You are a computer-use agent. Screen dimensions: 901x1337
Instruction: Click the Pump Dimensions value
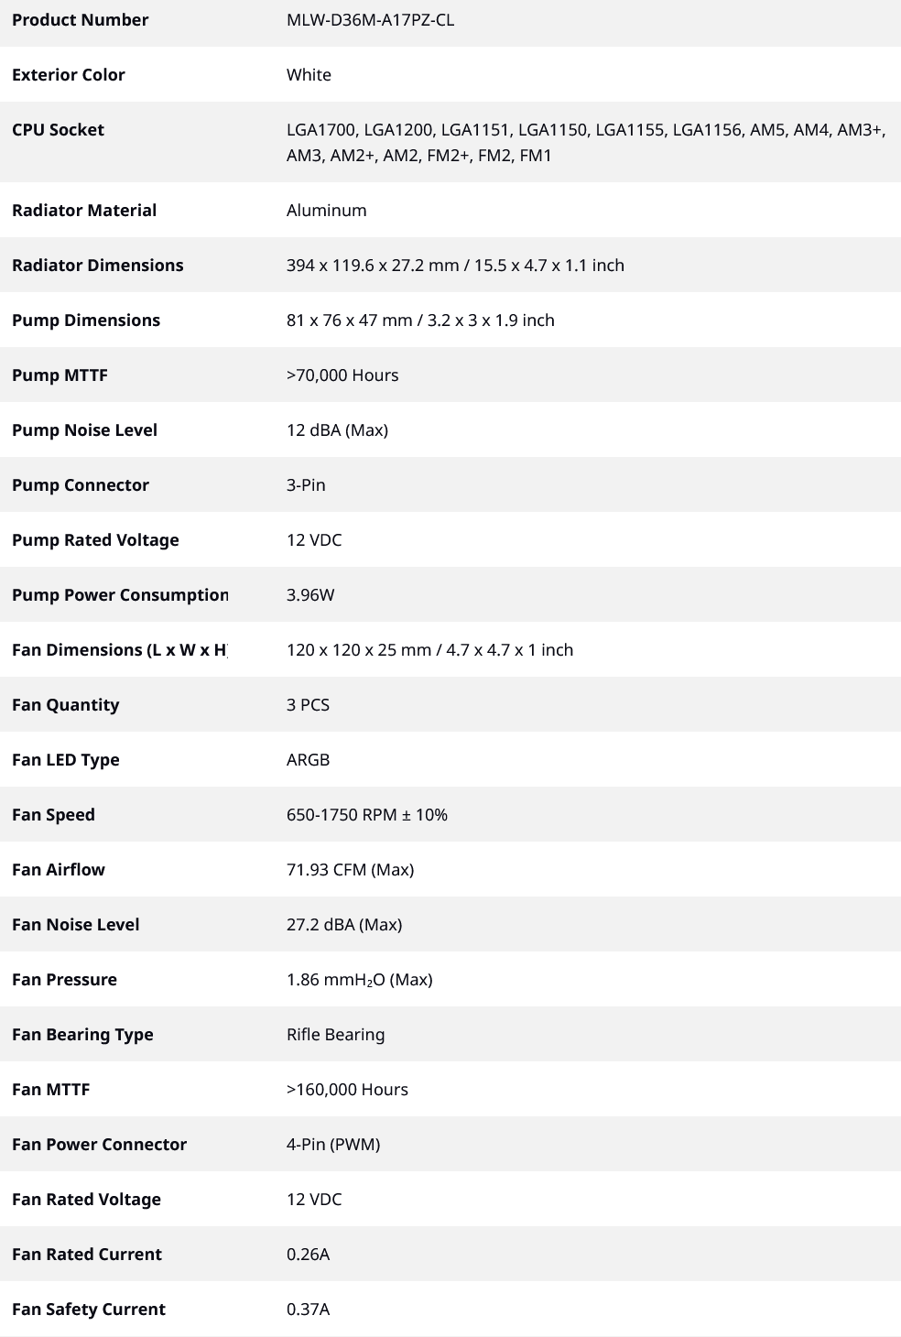pos(420,320)
